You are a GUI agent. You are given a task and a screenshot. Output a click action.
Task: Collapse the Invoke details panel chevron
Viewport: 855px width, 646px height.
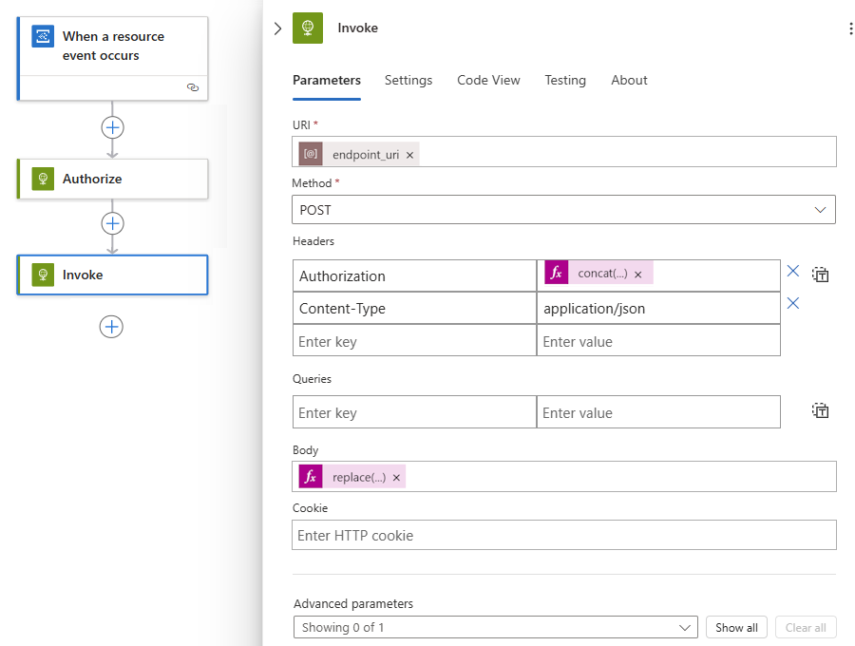point(277,28)
